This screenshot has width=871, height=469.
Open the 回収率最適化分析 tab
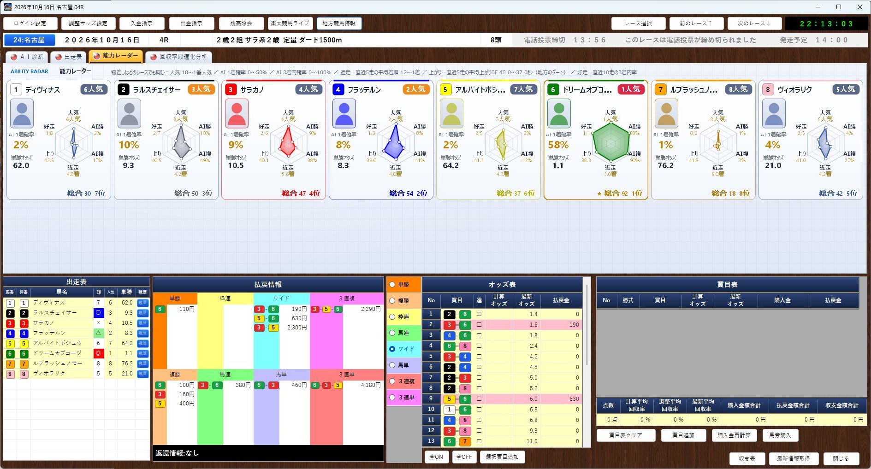[x=179, y=57]
